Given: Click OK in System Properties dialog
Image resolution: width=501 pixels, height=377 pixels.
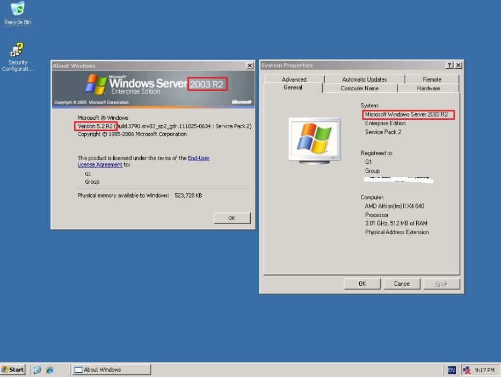Looking at the screenshot, I should [x=362, y=284].
